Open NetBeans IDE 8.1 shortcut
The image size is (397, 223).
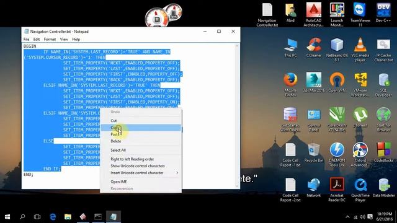point(337,50)
